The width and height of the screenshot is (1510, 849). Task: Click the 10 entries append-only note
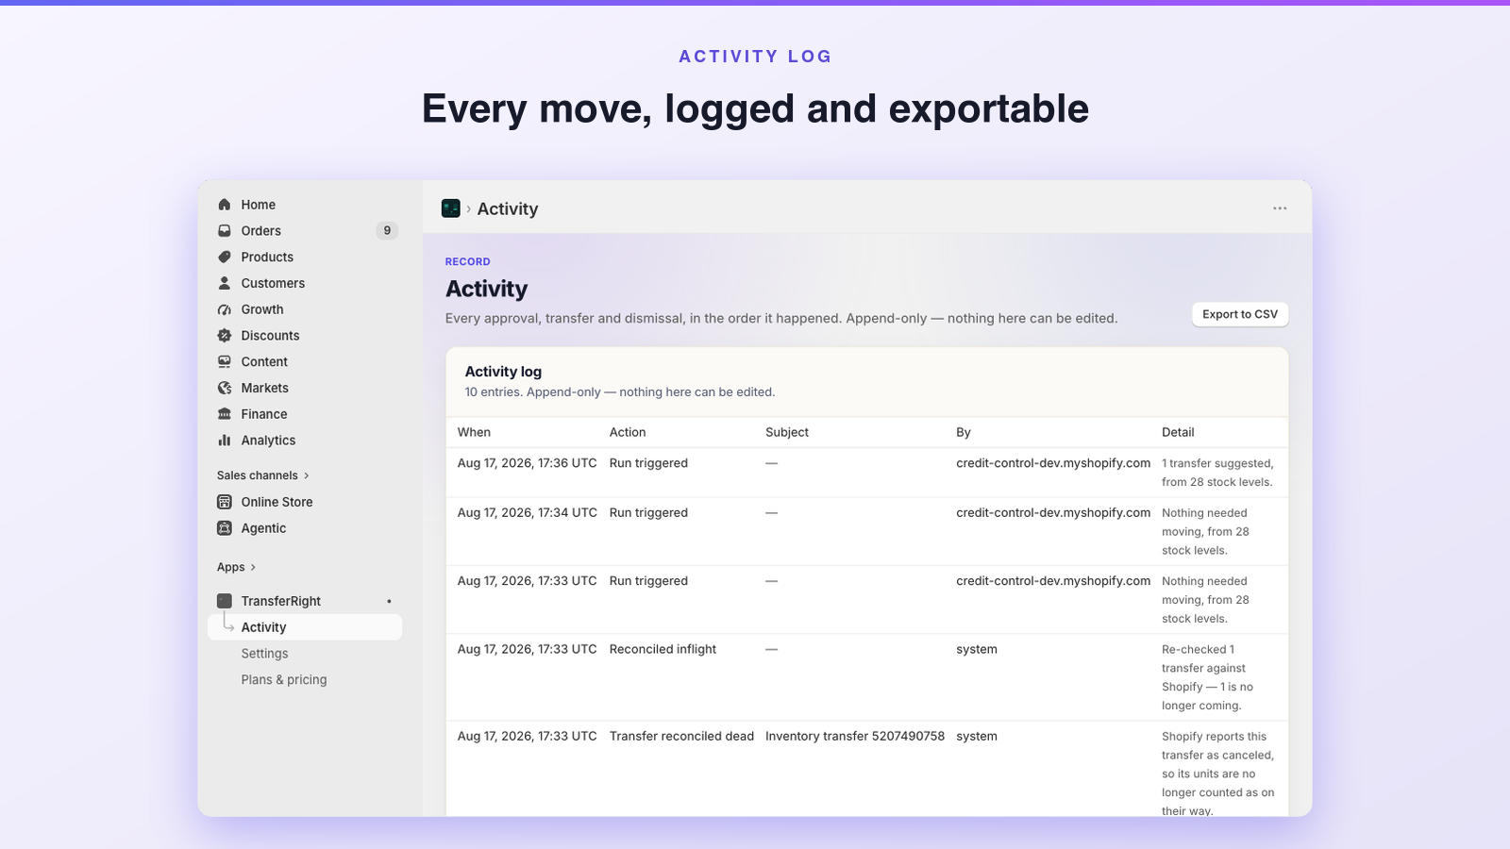click(x=620, y=392)
